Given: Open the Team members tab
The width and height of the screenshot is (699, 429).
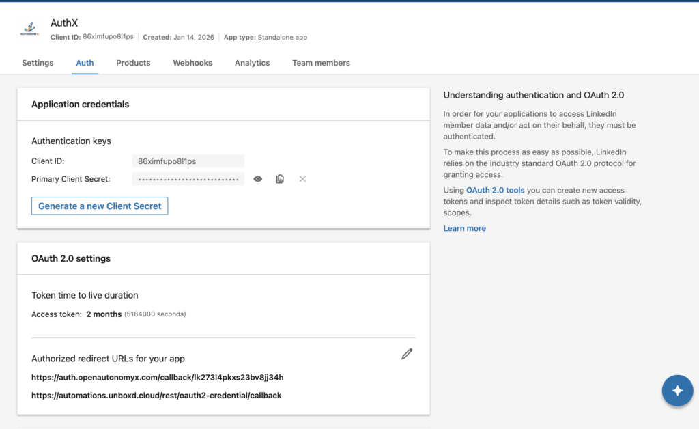Looking at the screenshot, I should point(321,63).
